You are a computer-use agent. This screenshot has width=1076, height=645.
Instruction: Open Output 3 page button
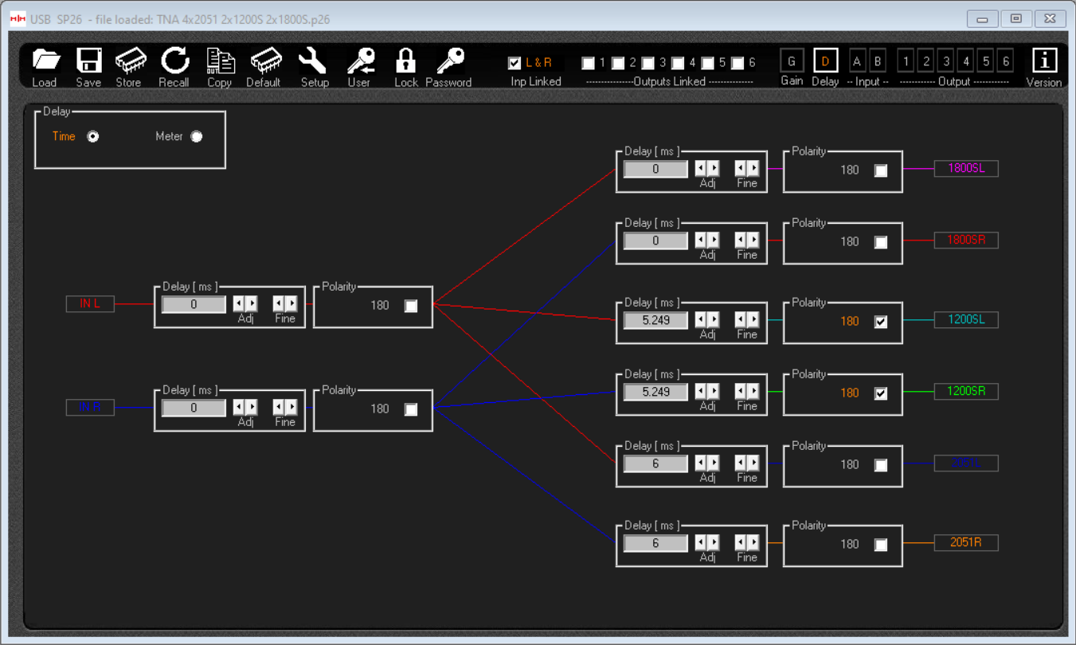(x=945, y=61)
